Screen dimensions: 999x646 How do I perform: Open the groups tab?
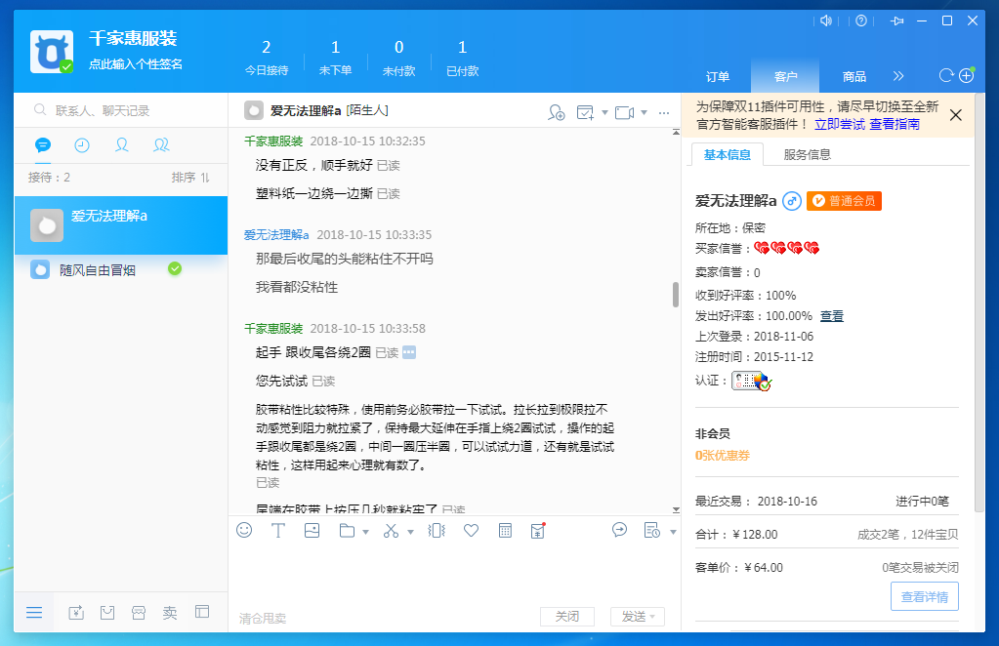(161, 145)
